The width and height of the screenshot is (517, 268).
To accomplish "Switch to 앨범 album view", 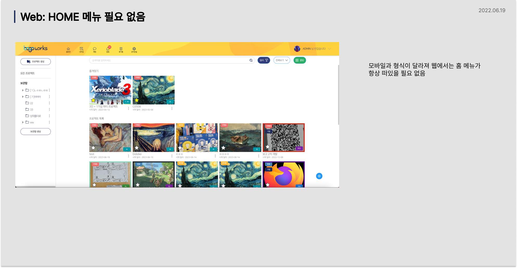I will click(x=300, y=60).
